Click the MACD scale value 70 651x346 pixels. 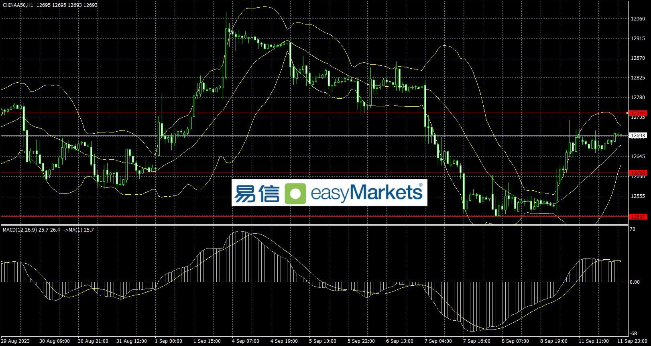click(633, 229)
